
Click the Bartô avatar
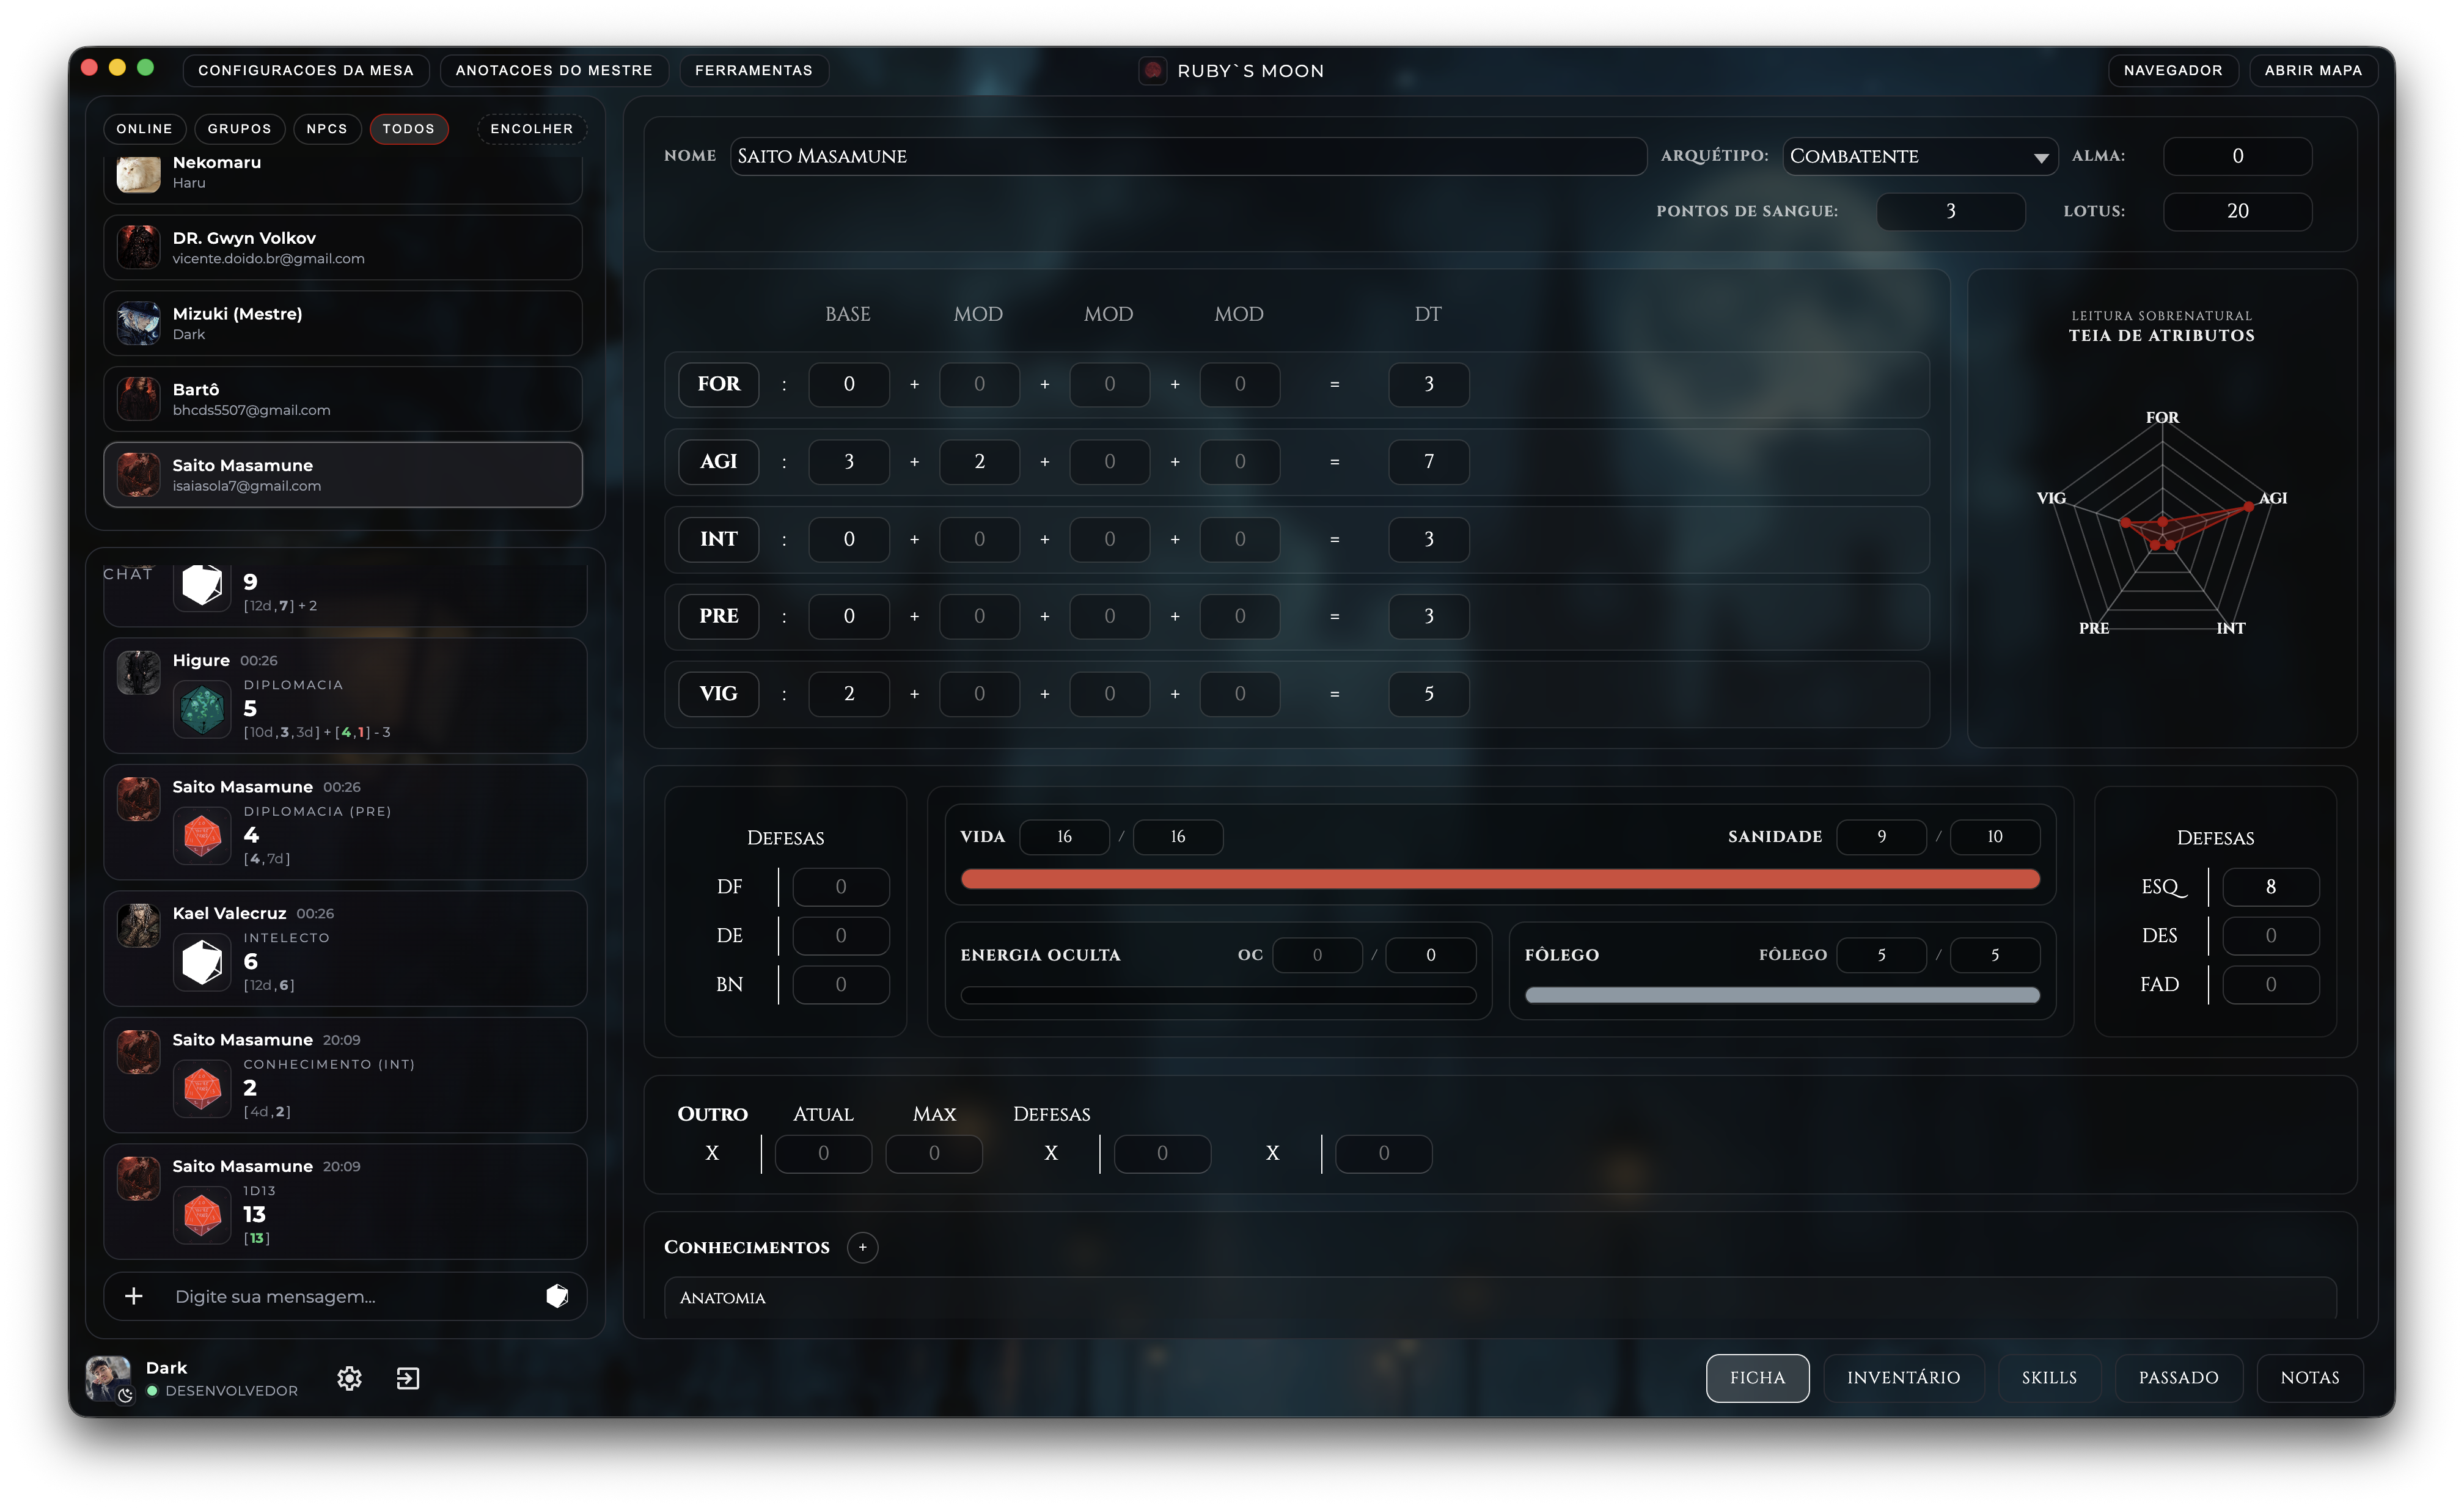(138, 399)
